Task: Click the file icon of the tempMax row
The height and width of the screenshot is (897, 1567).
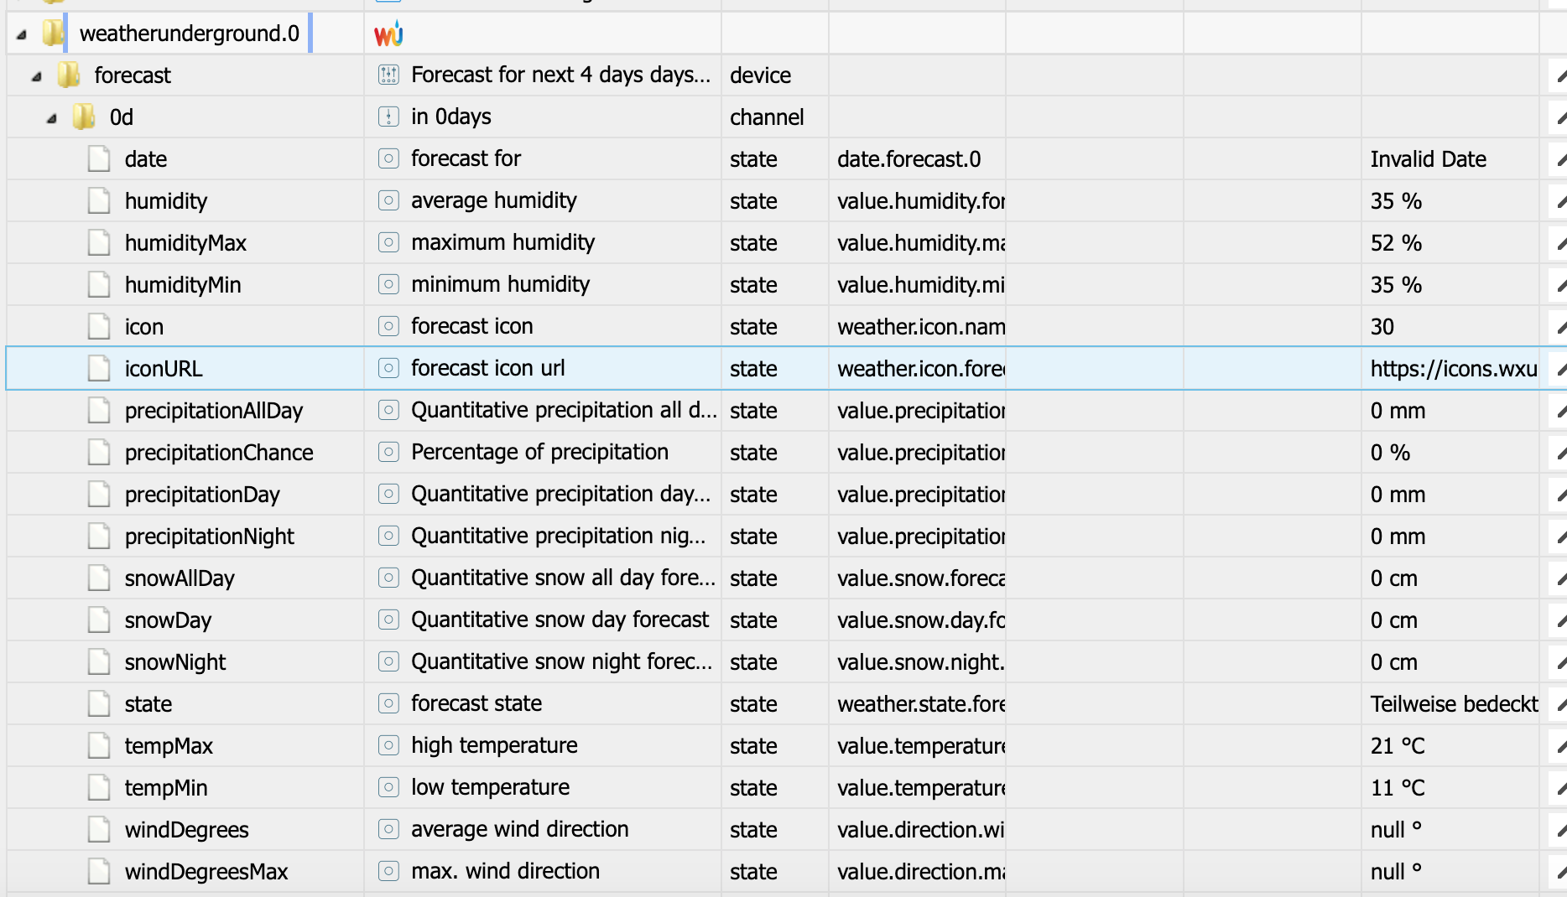Action: pos(99,745)
